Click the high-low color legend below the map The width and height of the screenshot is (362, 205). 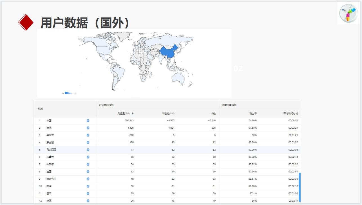pos(69,93)
